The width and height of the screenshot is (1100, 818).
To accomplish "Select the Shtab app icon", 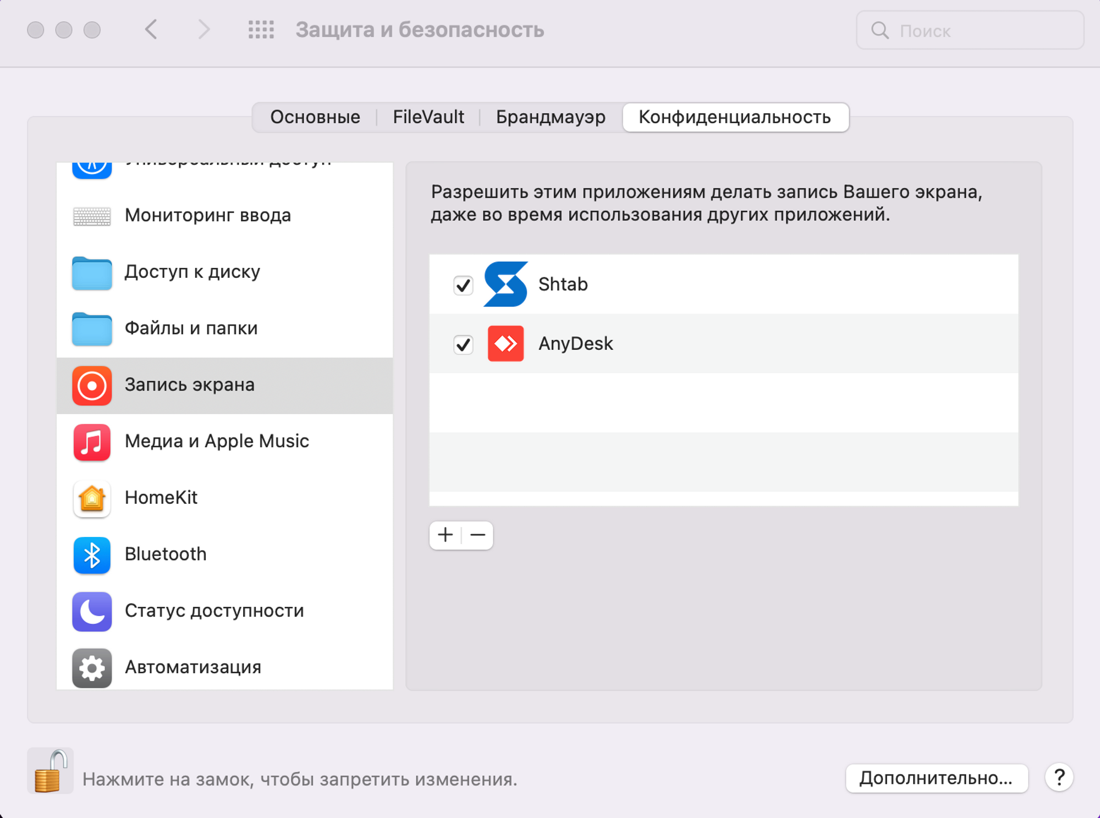I will pyautogui.click(x=505, y=284).
